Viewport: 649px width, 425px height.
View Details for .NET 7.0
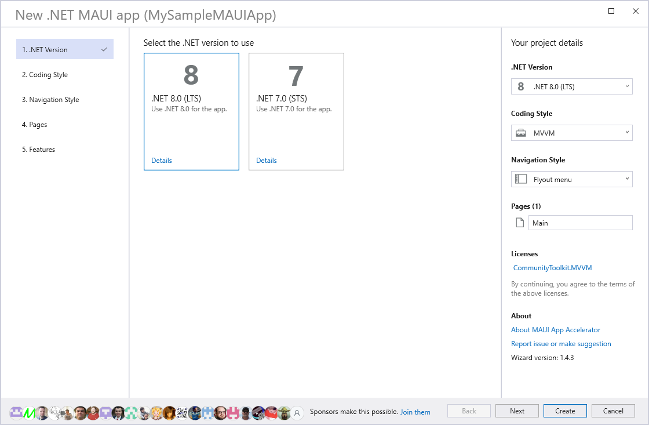[x=267, y=161]
